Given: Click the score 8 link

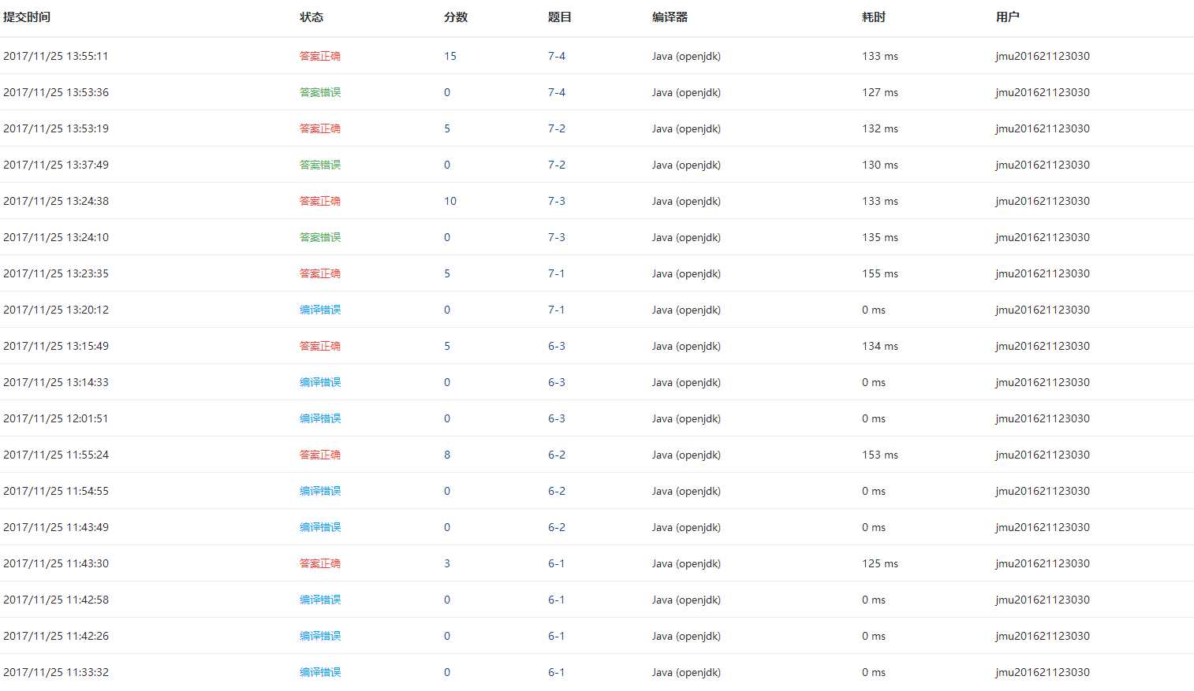Looking at the screenshot, I should (x=447, y=455).
